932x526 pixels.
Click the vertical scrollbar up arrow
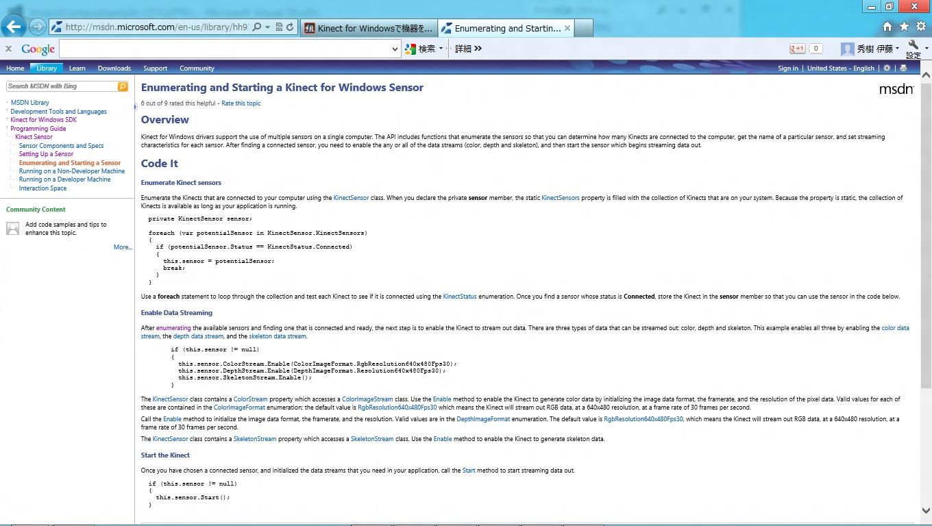coord(927,75)
